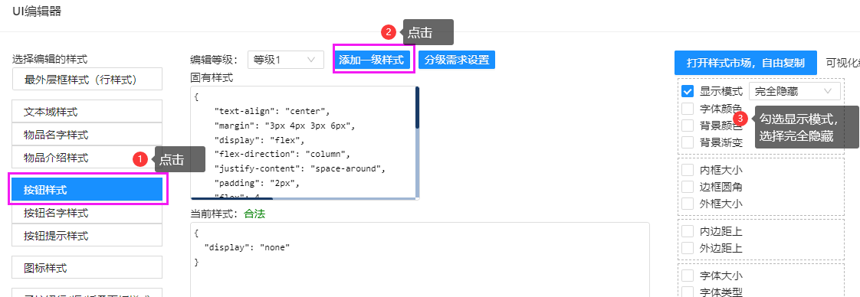
Task: Enable the 字体颜色 checkbox
Action: pos(688,108)
